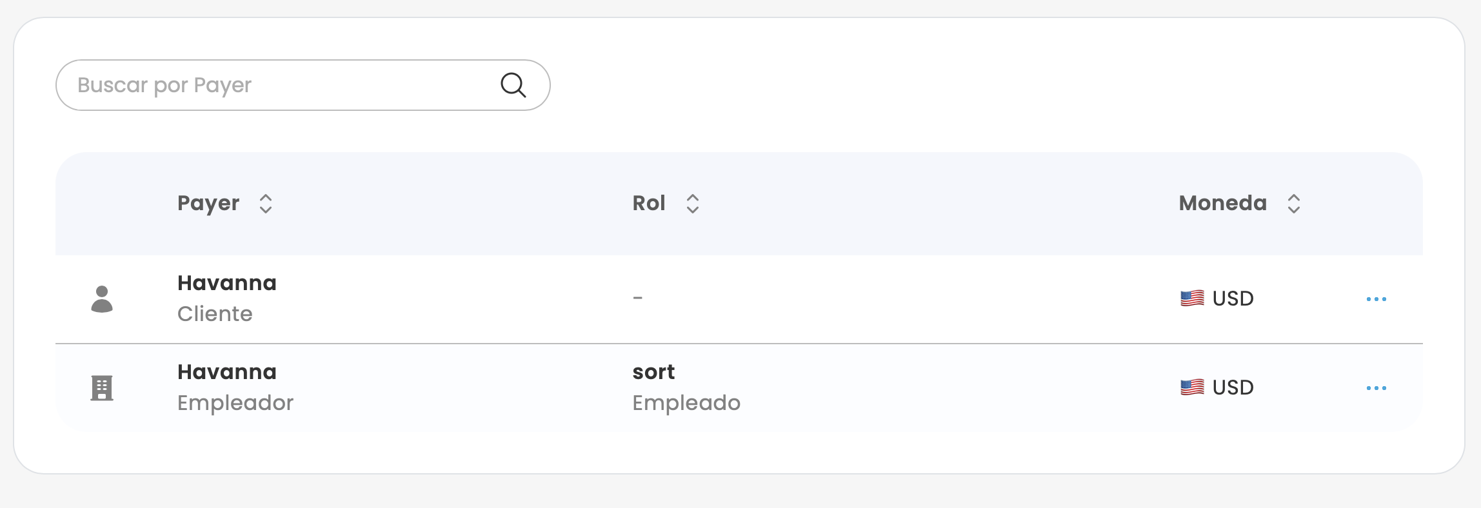Select Havanna name in the Empleador row
This screenshot has height=508, width=1481.
227,372
